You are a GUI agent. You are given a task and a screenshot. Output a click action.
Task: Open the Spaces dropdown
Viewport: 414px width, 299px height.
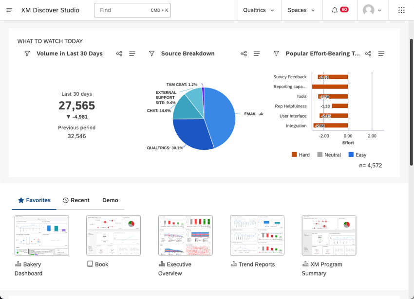(301, 10)
